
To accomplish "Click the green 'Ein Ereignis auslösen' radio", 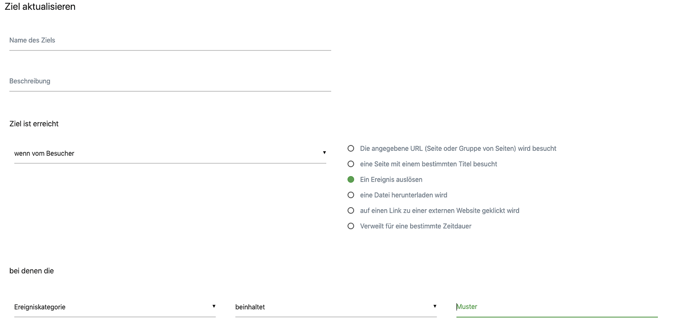I will pos(351,180).
